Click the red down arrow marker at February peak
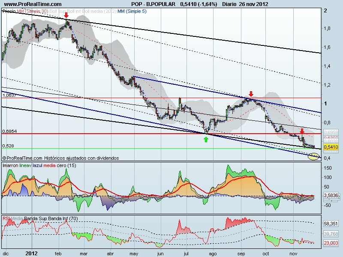This screenshot has height=257, width=343. [66, 15]
